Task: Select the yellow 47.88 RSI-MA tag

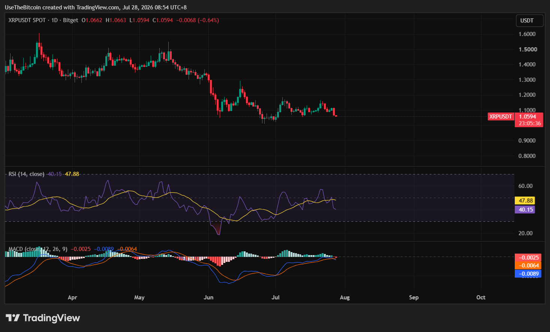Action: 525,201
